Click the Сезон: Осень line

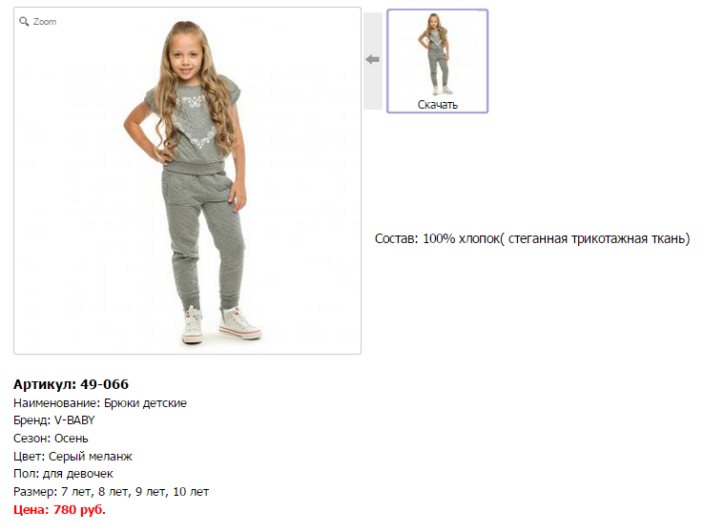click(x=53, y=439)
